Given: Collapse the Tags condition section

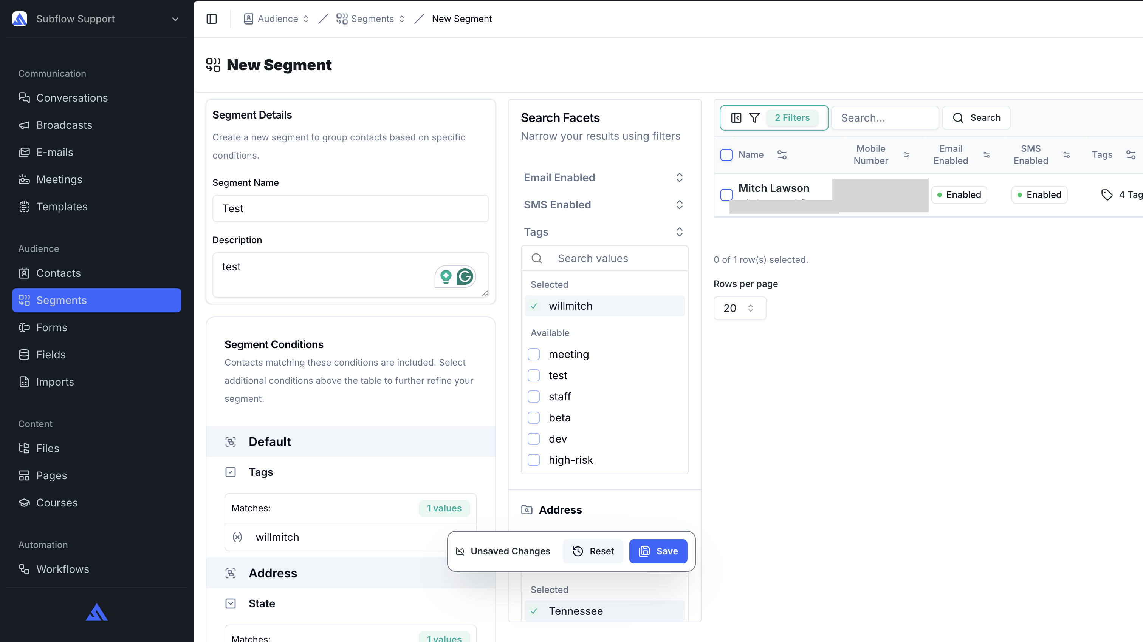Looking at the screenshot, I should pos(230,472).
